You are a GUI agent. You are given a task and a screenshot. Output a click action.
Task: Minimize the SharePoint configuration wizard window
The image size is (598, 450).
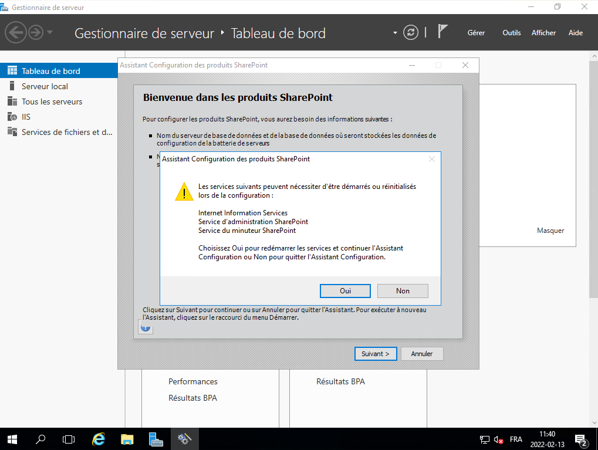coord(412,65)
